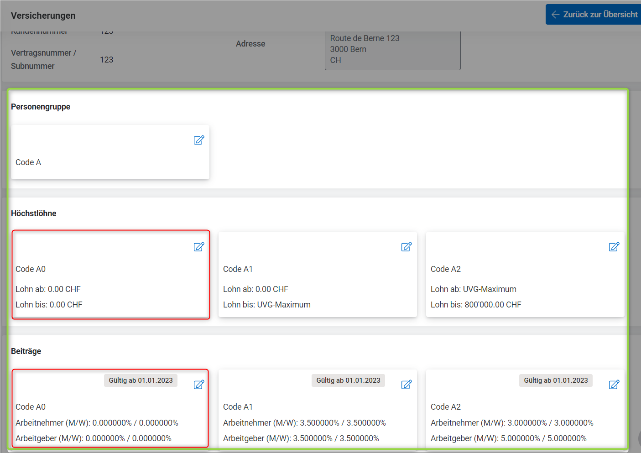Click the Höchstlöhne section heading
The height and width of the screenshot is (453, 641).
click(x=34, y=213)
